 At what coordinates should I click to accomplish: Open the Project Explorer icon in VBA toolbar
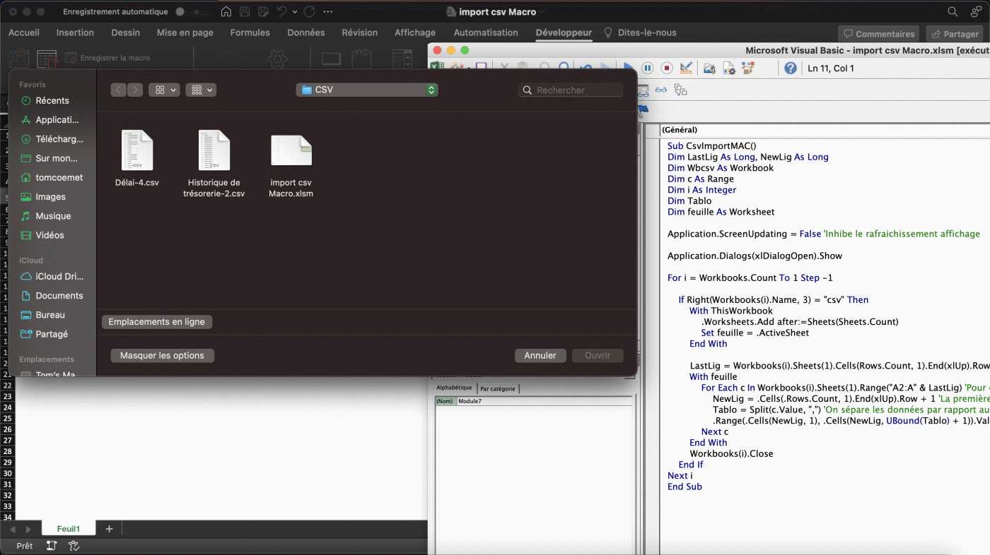tap(709, 68)
